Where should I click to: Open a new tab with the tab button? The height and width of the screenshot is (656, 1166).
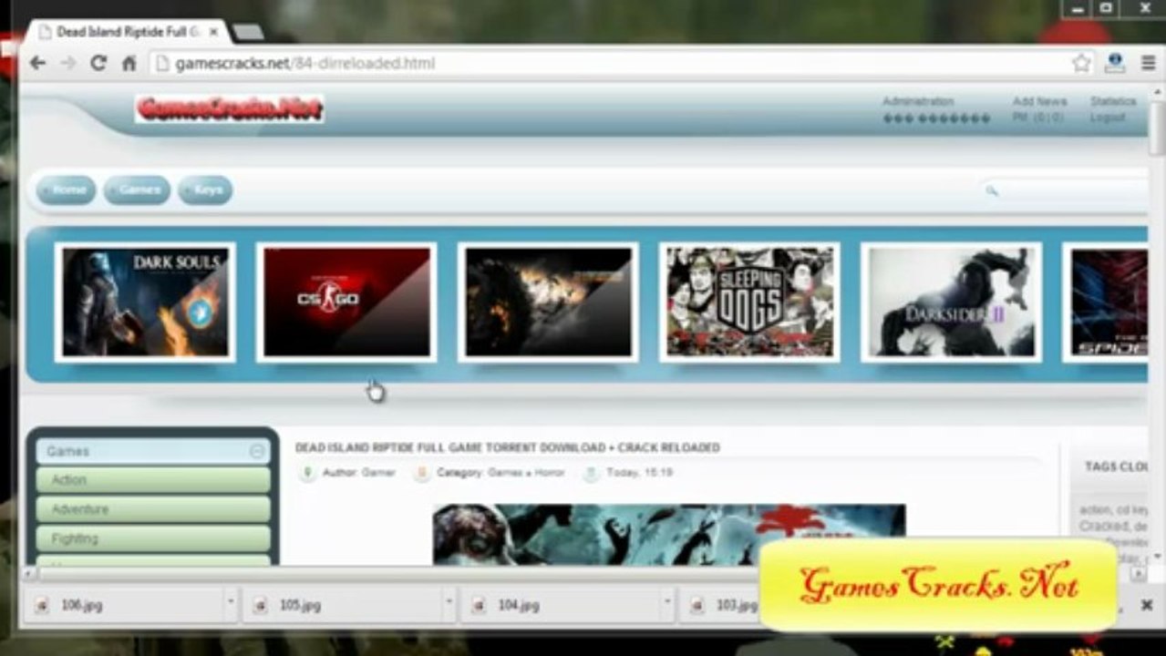248,32
